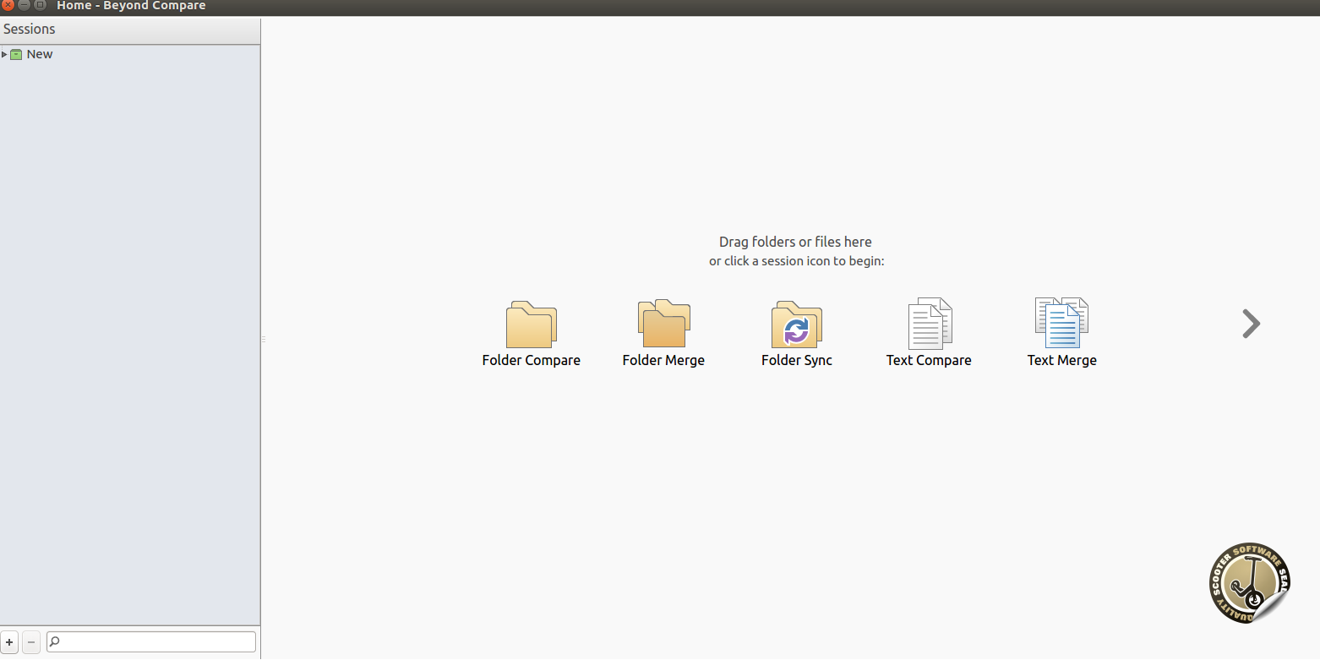Remove session using the minus button
Image resolution: width=1320 pixels, height=660 pixels.
31,643
